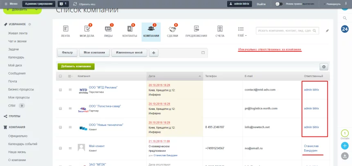Image resolution: width=352 pixels, height=166 pixels.
Task: Open Сделки handshake icon
Action: tap(172, 29)
